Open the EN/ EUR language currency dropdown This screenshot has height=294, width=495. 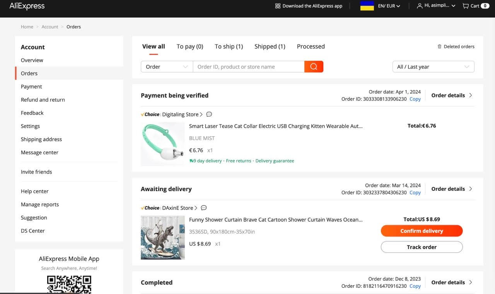pos(389,6)
